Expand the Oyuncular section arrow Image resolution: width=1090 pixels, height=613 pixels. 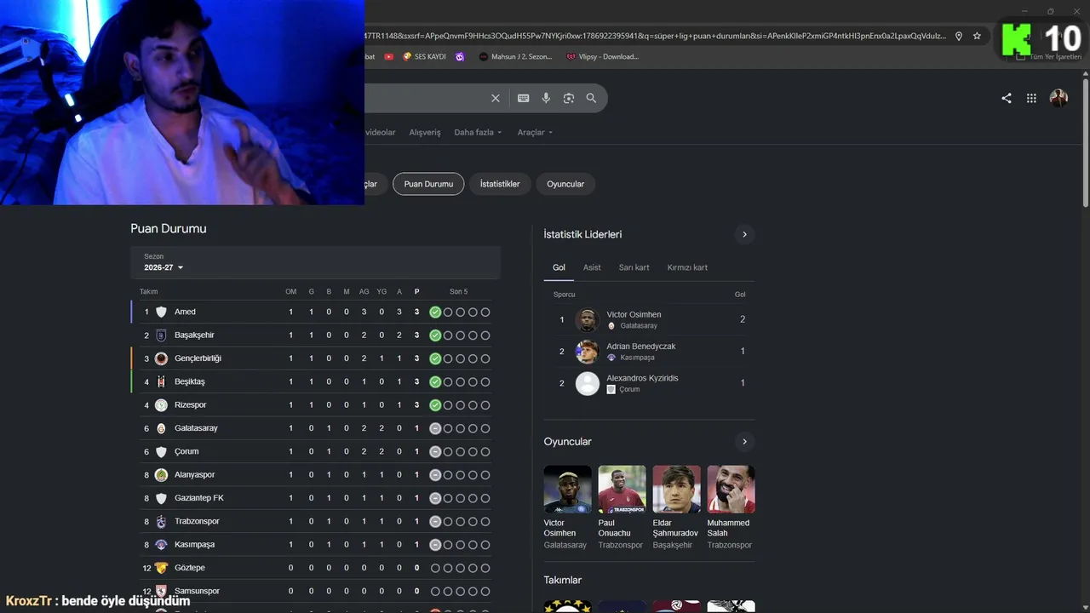(744, 442)
